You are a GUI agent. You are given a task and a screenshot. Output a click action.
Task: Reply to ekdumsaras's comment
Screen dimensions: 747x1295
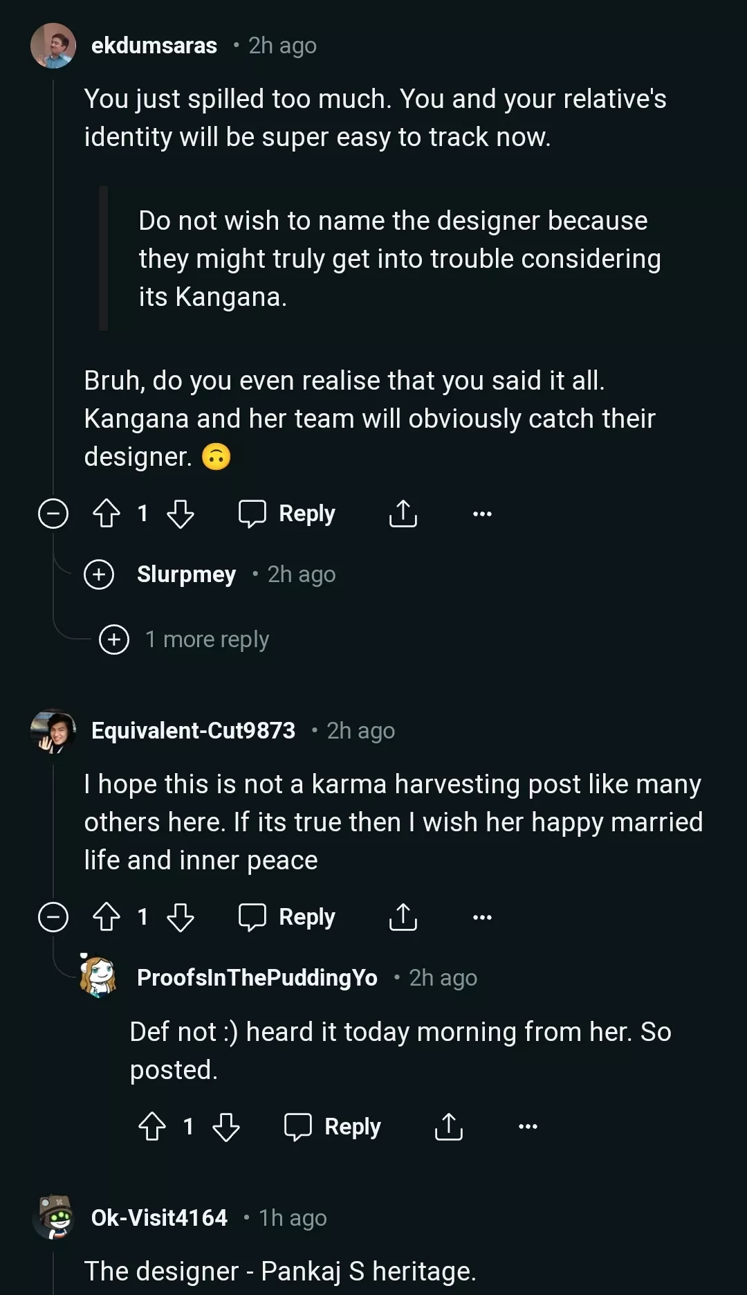coord(287,514)
